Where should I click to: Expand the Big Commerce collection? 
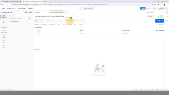point(10,19)
